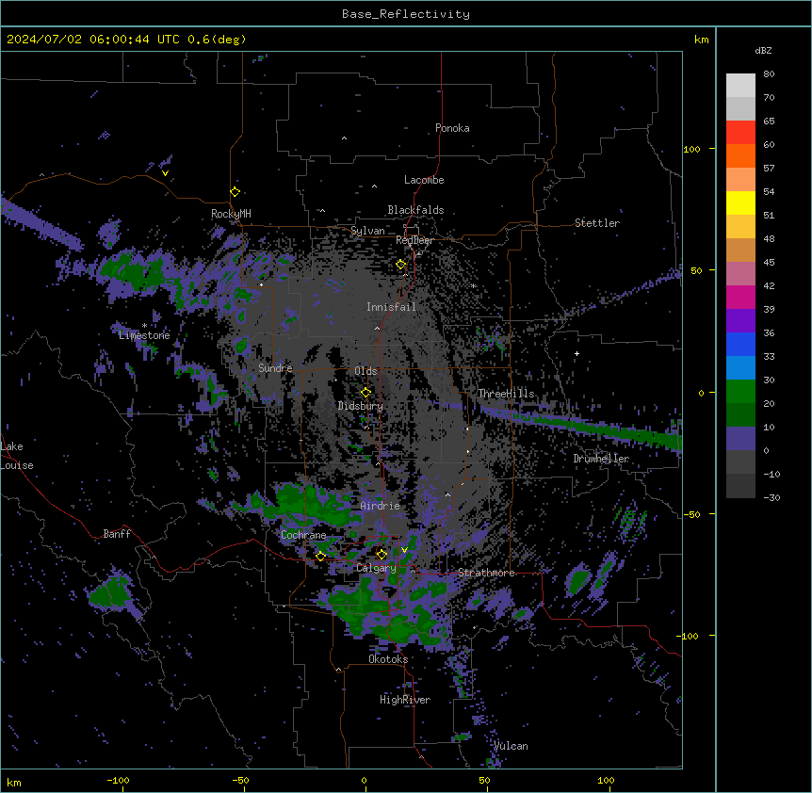Select the Olds label
Image resolution: width=812 pixels, height=793 pixels.
(365, 371)
